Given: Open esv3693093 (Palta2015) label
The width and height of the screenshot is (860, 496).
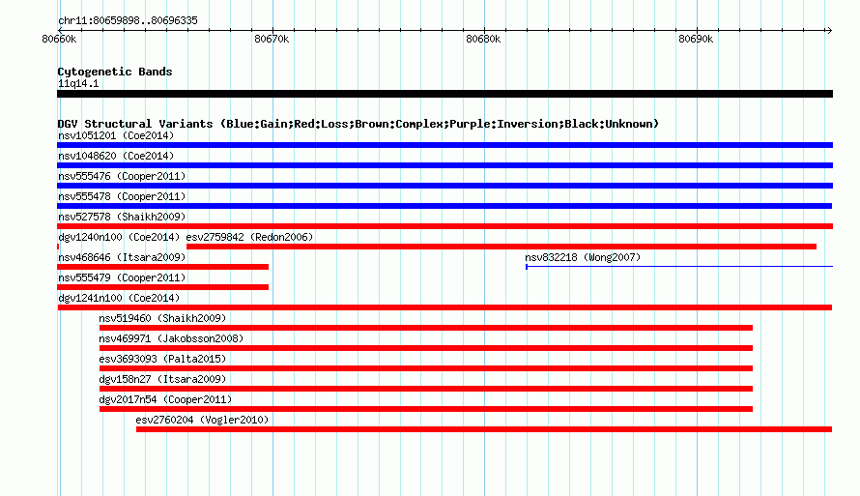Looking at the screenshot, I should click(162, 359).
